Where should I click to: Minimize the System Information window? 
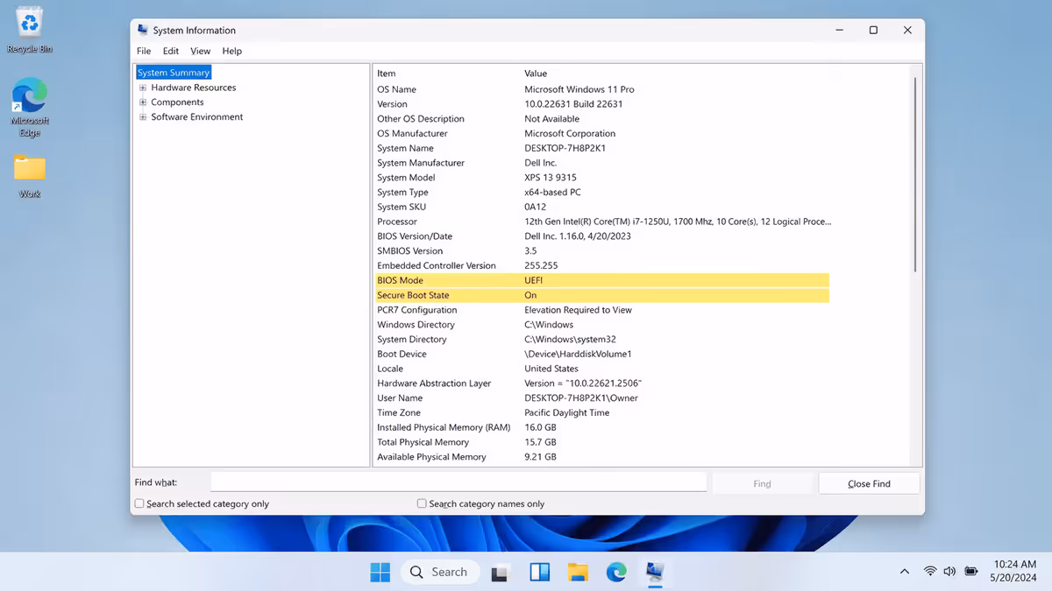click(x=839, y=30)
